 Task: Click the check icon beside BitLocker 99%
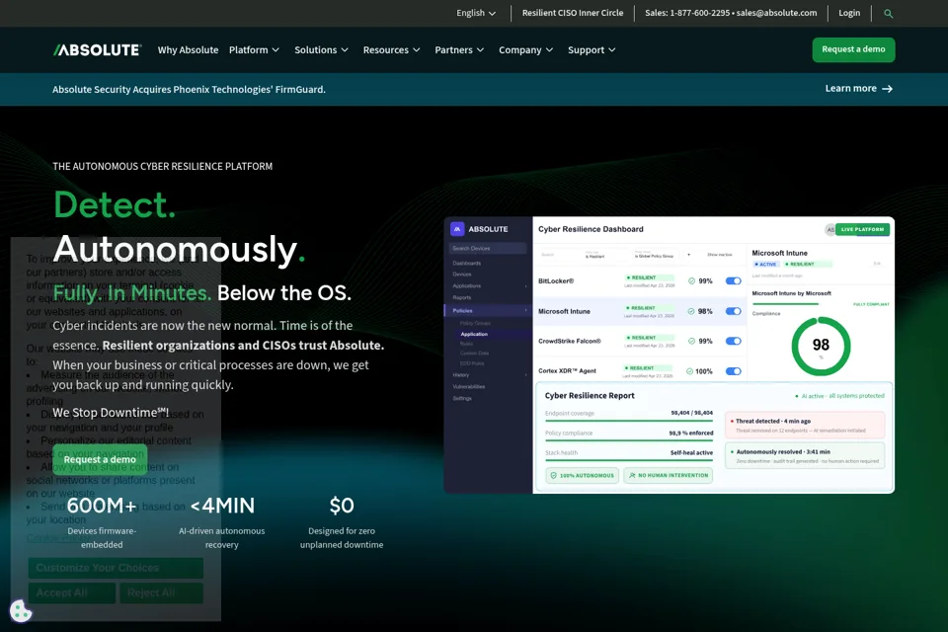(x=691, y=280)
